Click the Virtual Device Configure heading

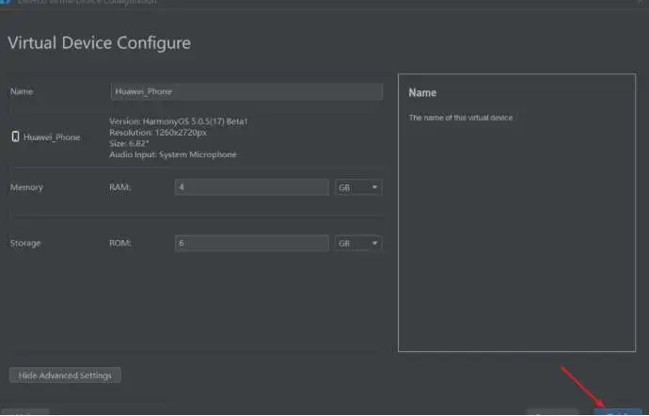(99, 42)
